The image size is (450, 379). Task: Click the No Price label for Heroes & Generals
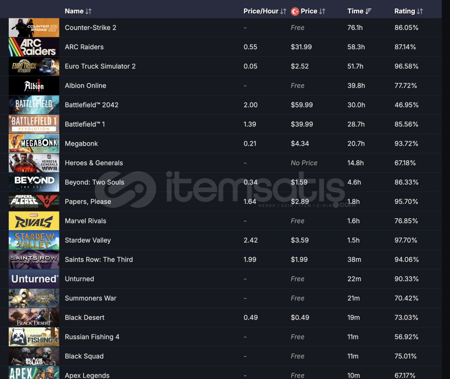tap(304, 163)
